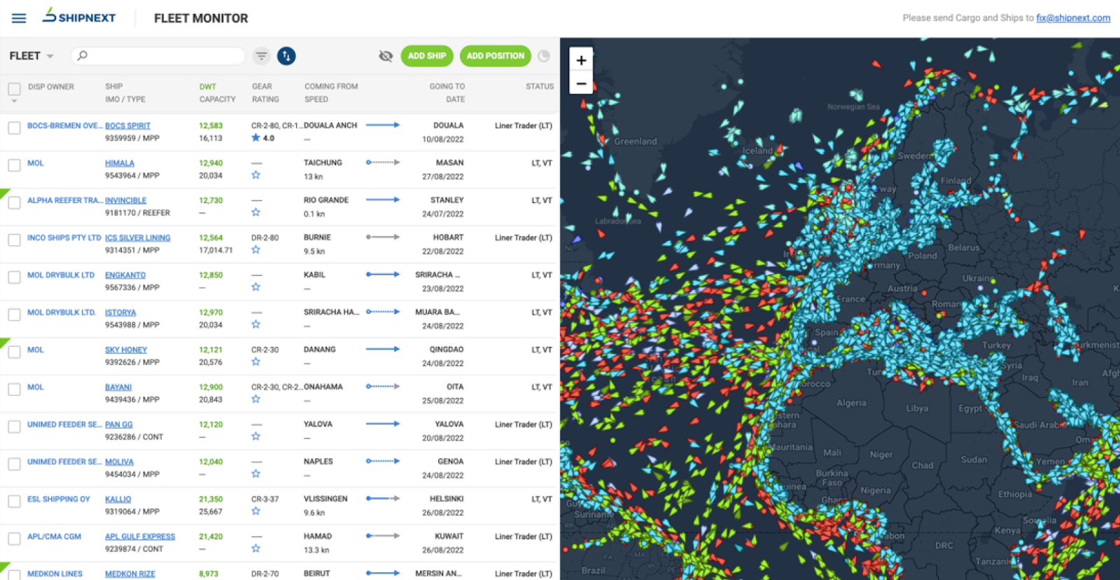The width and height of the screenshot is (1120, 580).
Task: Click the blue sort order icon
Action: pos(286,56)
